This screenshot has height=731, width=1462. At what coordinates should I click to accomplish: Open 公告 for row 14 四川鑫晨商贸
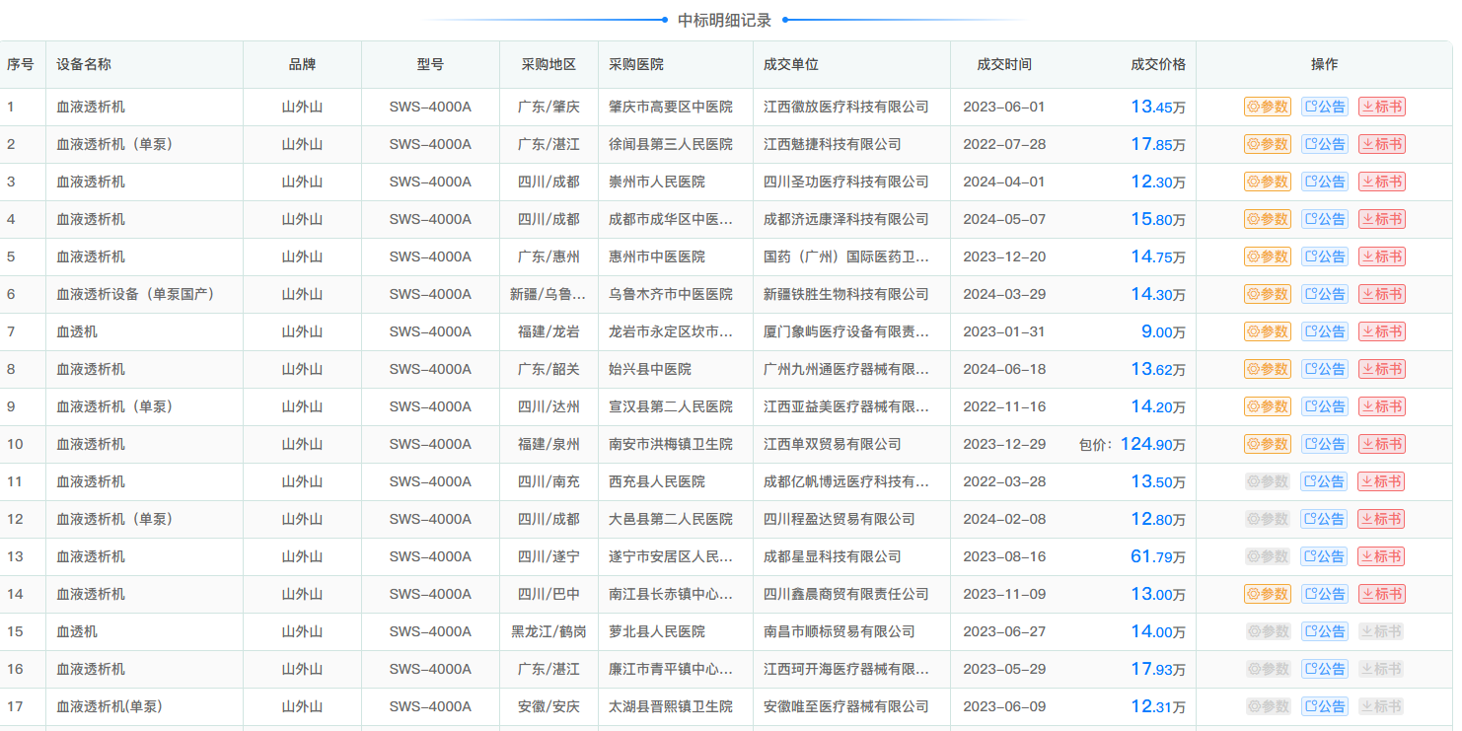pos(1325,594)
